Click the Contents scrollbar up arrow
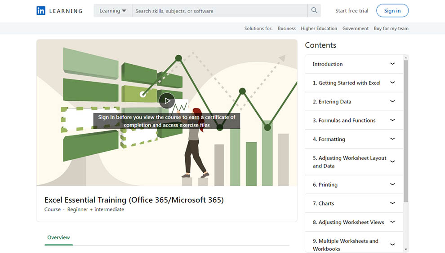This screenshot has height=253, width=445. pos(406,58)
